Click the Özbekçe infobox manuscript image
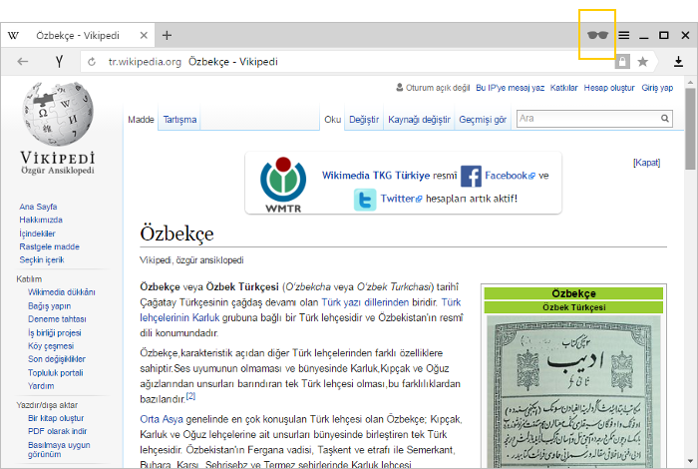Image resolution: width=698 pixels, height=469 pixels. click(x=573, y=391)
